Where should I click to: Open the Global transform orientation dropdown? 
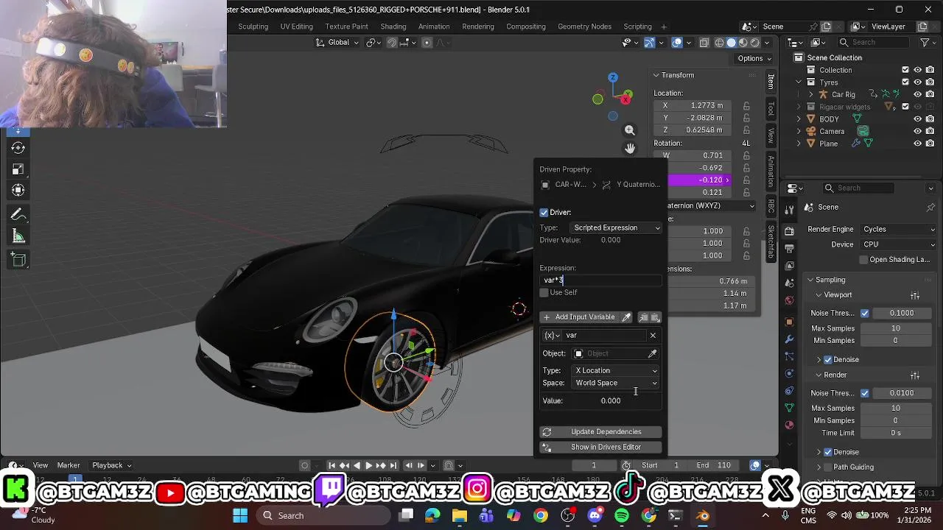pos(337,43)
